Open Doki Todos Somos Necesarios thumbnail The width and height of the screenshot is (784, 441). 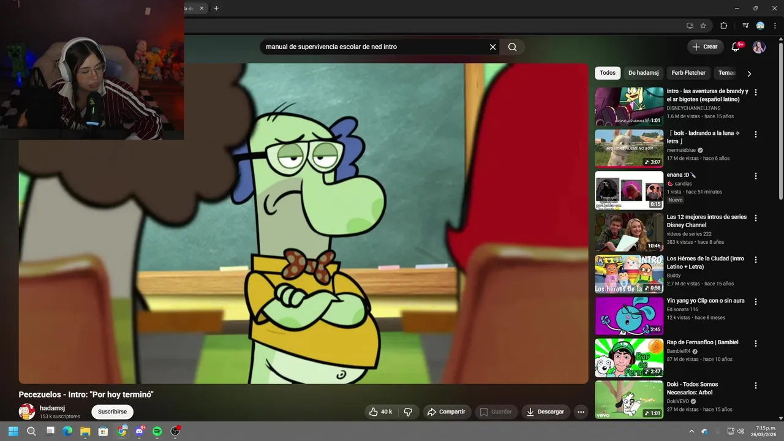629,399
